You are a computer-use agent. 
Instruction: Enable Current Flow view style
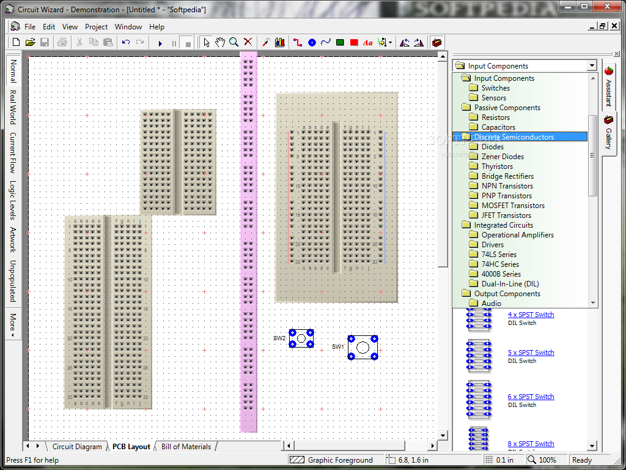[x=13, y=152]
